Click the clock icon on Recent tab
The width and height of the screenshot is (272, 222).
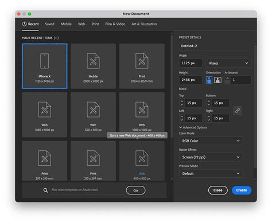point(24,24)
